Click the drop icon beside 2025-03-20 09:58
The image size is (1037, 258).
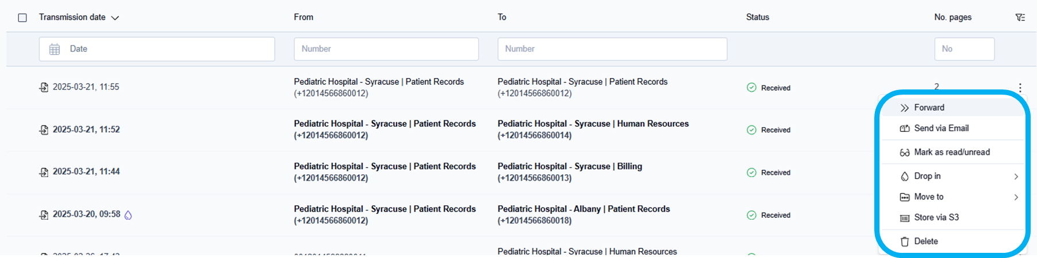tap(128, 215)
